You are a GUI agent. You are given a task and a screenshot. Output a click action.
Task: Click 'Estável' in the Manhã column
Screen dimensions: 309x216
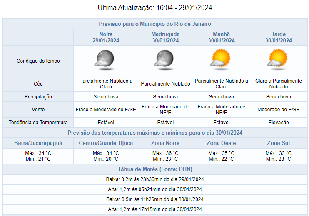tap(221, 123)
